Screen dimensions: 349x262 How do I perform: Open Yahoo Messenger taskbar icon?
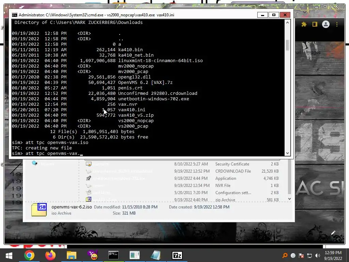coord(93,255)
